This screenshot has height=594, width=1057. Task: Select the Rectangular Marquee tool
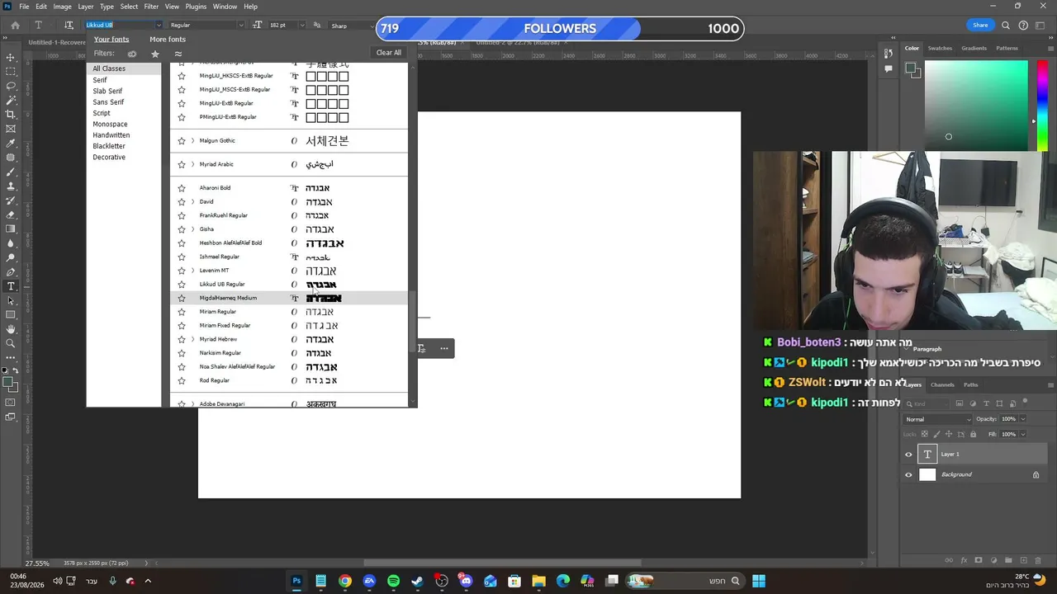pos(11,72)
